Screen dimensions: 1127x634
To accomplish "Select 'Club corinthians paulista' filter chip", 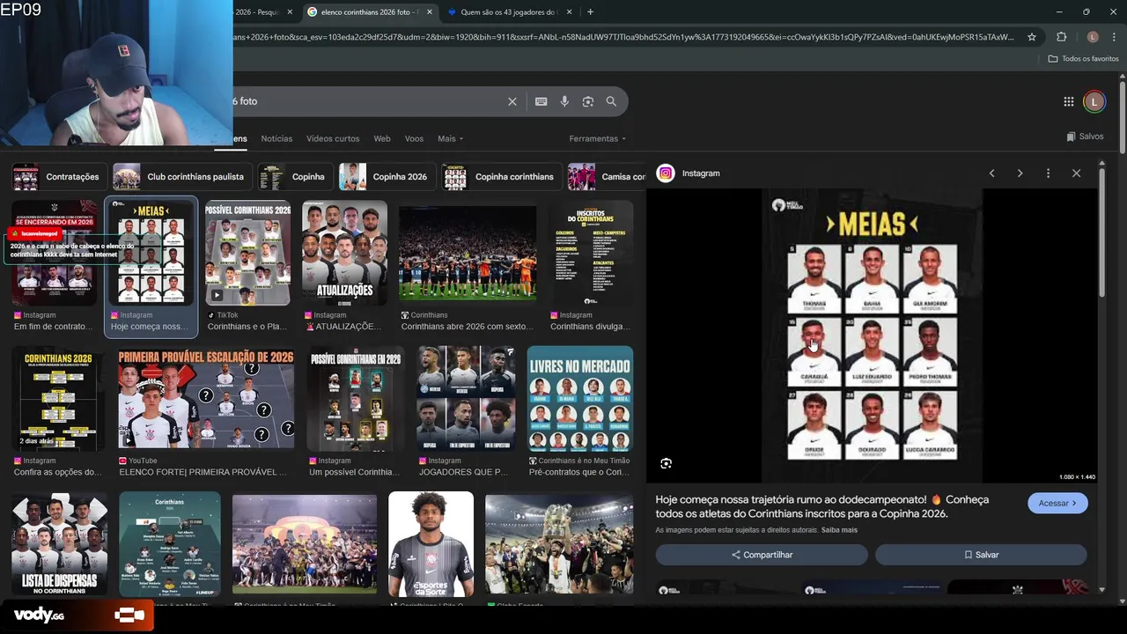I will coord(182,177).
